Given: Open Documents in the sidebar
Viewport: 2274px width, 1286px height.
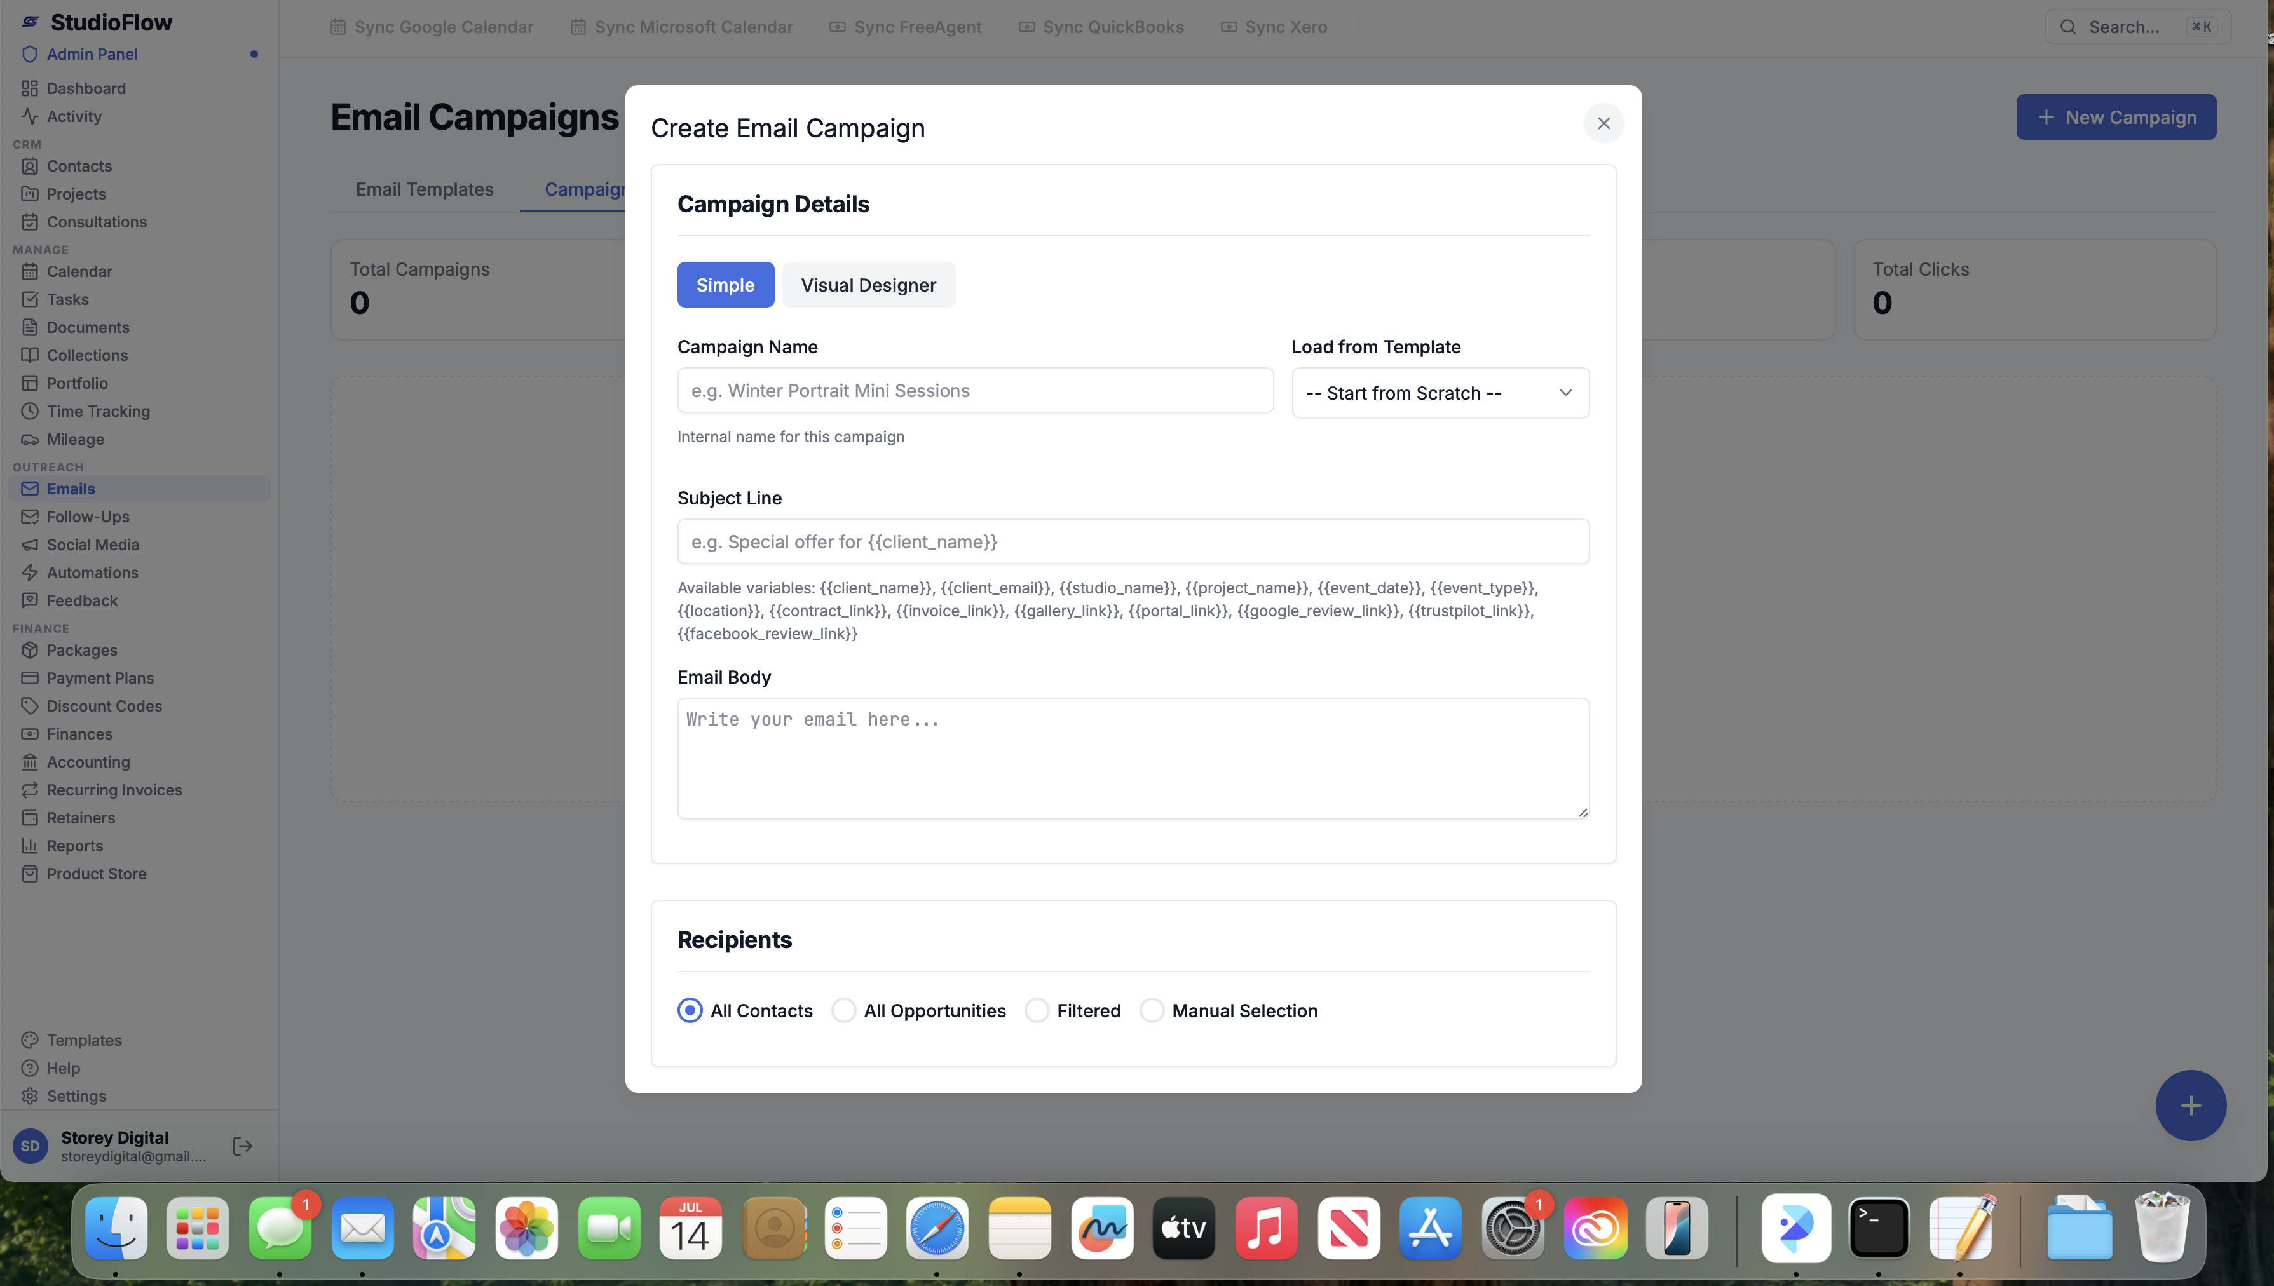Looking at the screenshot, I should [x=88, y=328].
